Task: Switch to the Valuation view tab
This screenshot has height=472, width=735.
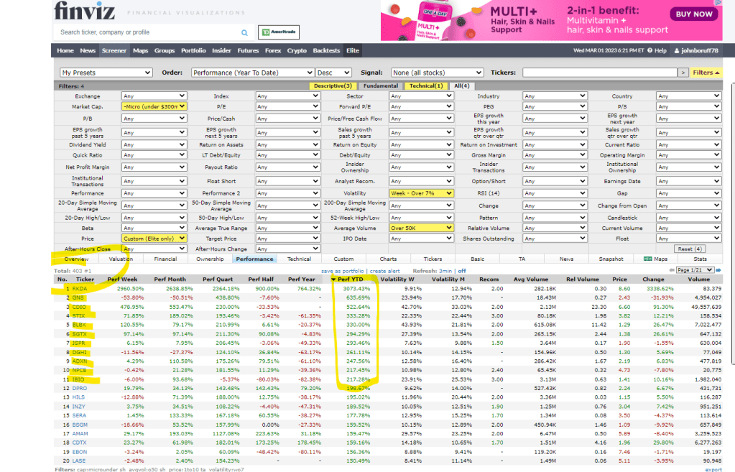Action: point(121,259)
